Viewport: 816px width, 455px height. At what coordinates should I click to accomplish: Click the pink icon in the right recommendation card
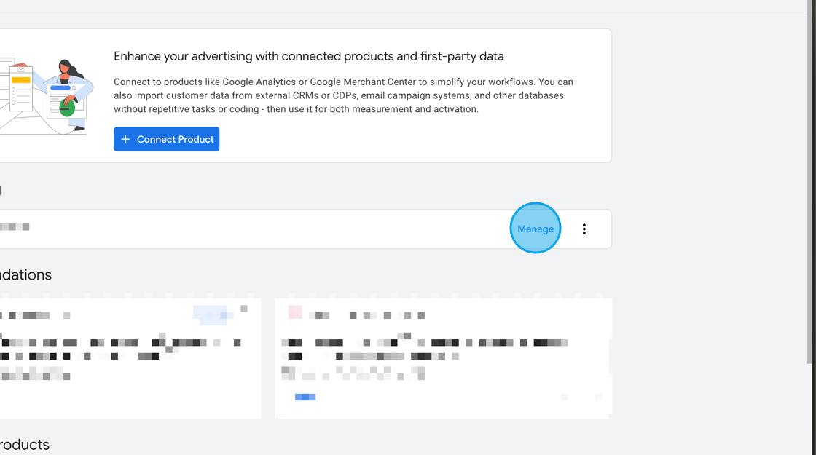click(x=295, y=312)
